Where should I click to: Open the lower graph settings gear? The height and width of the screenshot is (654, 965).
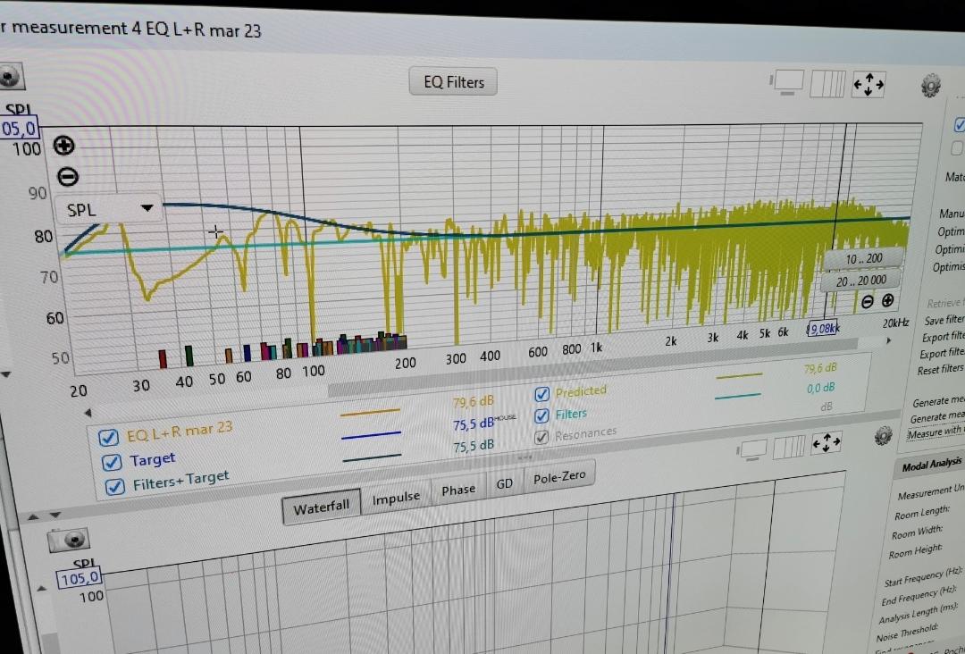[x=883, y=435]
